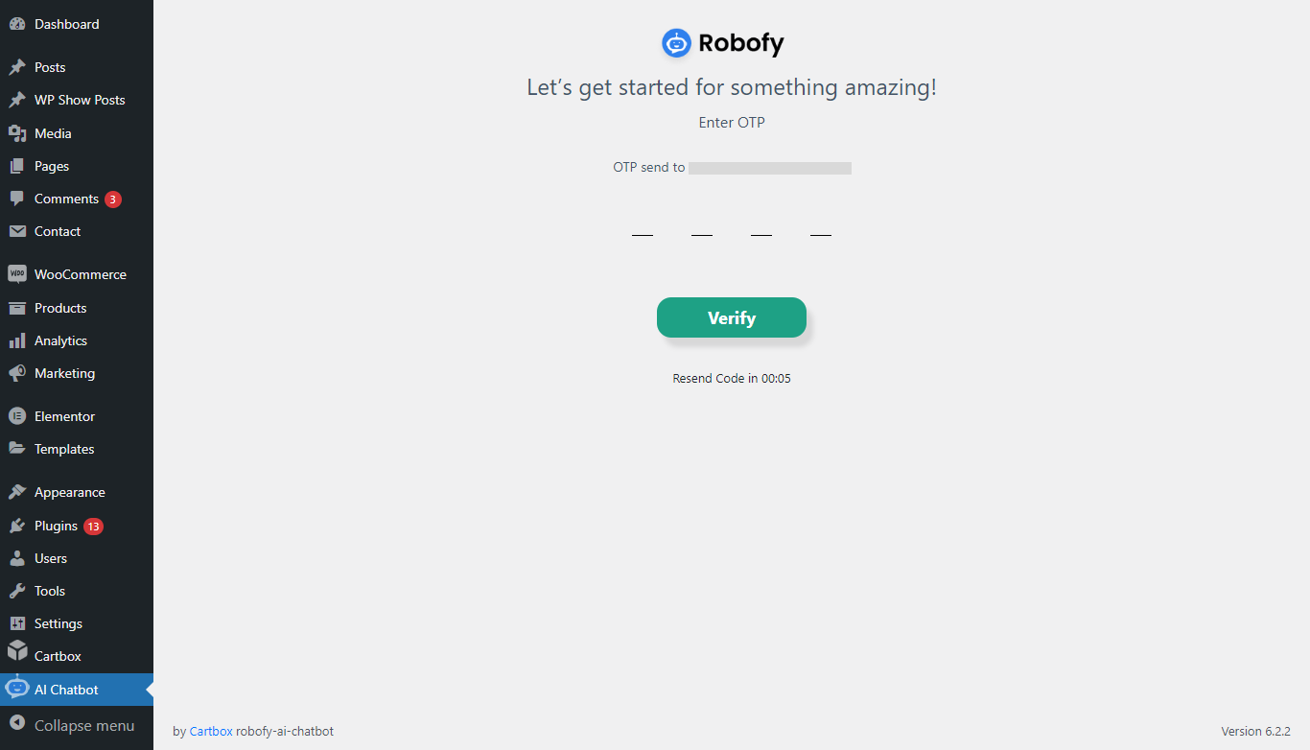Follow the Cartbox footer link

click(x=211, y=731)
